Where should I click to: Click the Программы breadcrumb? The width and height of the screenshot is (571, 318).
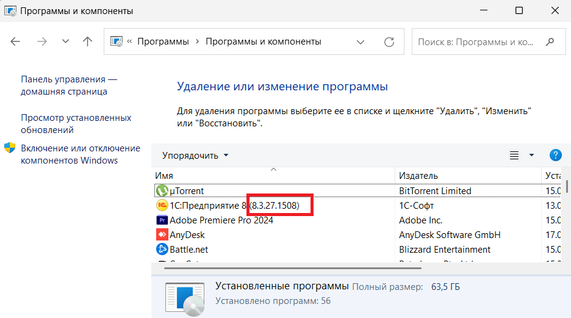[163, 42]
